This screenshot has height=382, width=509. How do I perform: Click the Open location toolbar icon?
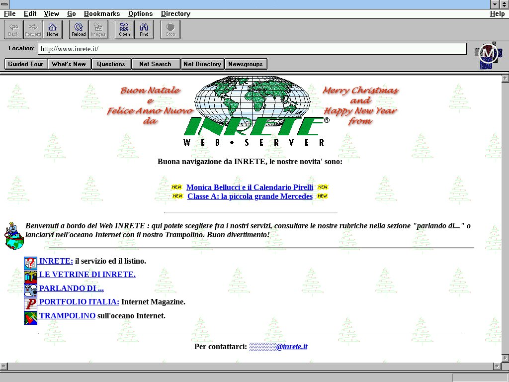point(124,29)
